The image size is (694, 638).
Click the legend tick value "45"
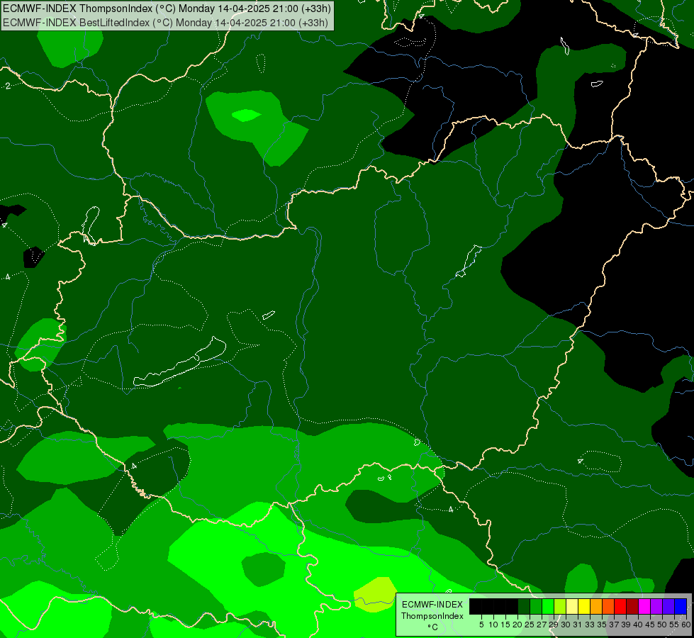pyautogui.click(x=650, y=625)
